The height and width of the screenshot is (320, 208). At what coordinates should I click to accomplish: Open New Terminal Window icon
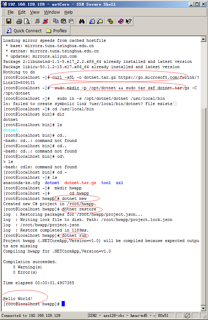[92, 21]
